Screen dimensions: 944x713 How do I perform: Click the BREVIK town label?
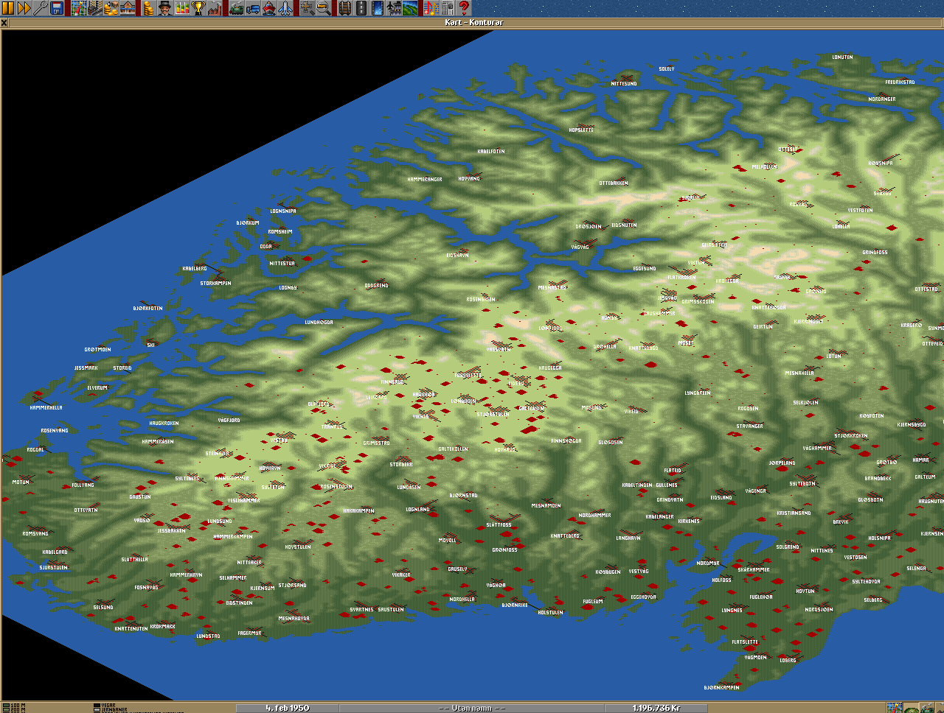(x=841, y=521)
